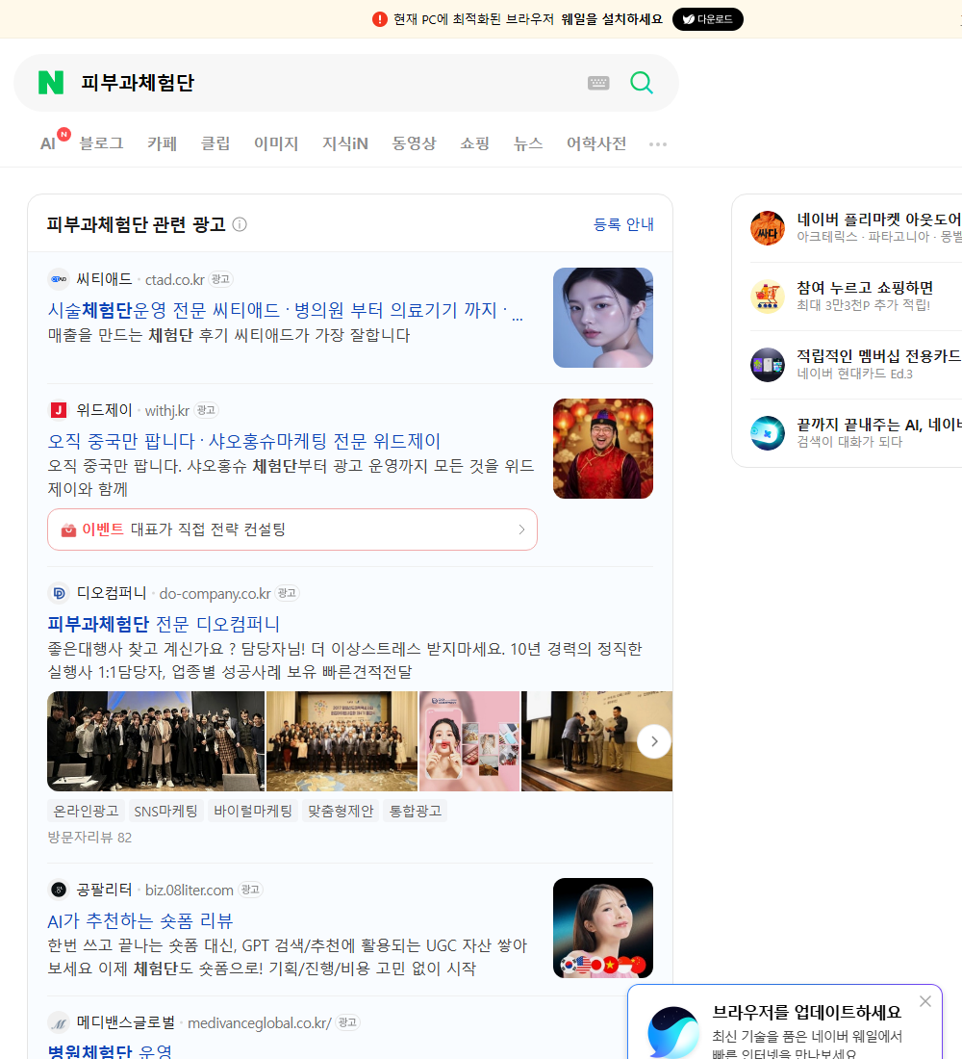The width and height of the screenshot is (962, 1059).
Task: Click the green Naver N logo
Action: (x=51, y=83)
